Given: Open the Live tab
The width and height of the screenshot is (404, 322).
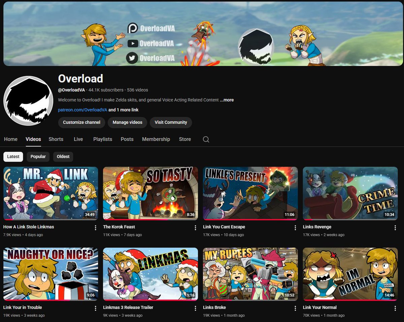Looking at the screenshot, I should pos(78,139).
